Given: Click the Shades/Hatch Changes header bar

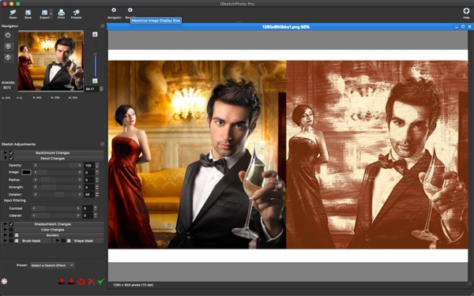Looking at the screenshot, I should pos(53,224).
